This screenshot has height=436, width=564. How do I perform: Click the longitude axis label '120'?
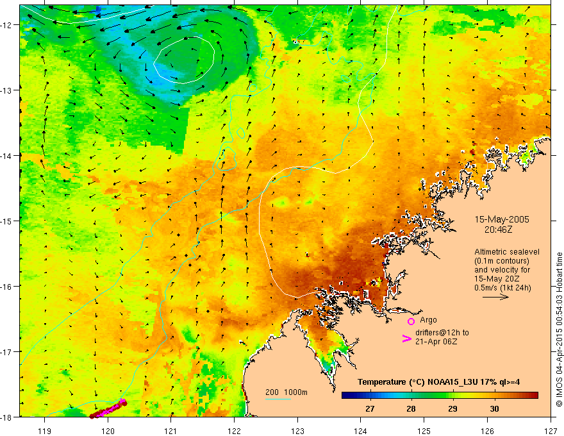pyautogui.click(x=108, y=431)
